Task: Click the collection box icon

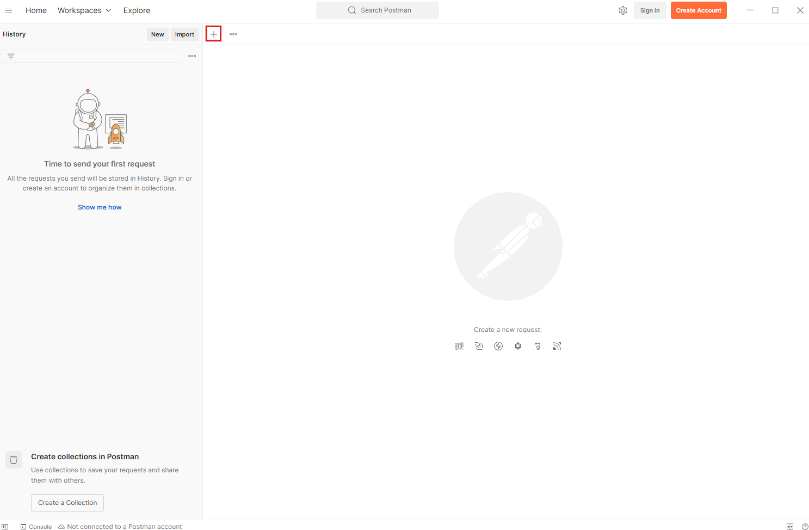Action: coord(14,460)
